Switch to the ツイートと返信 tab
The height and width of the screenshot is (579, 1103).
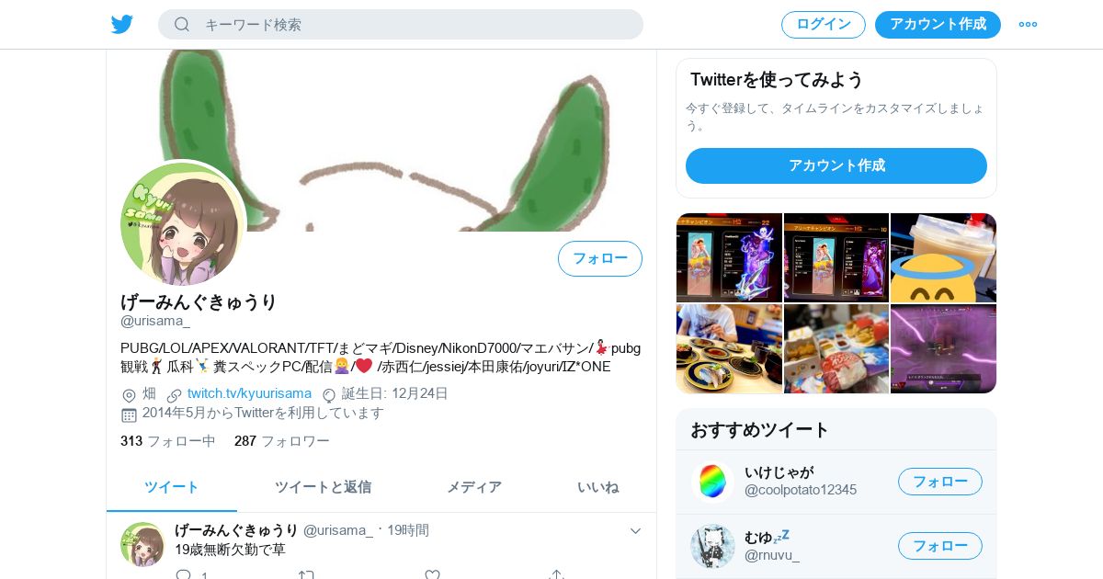coord(323,487)
